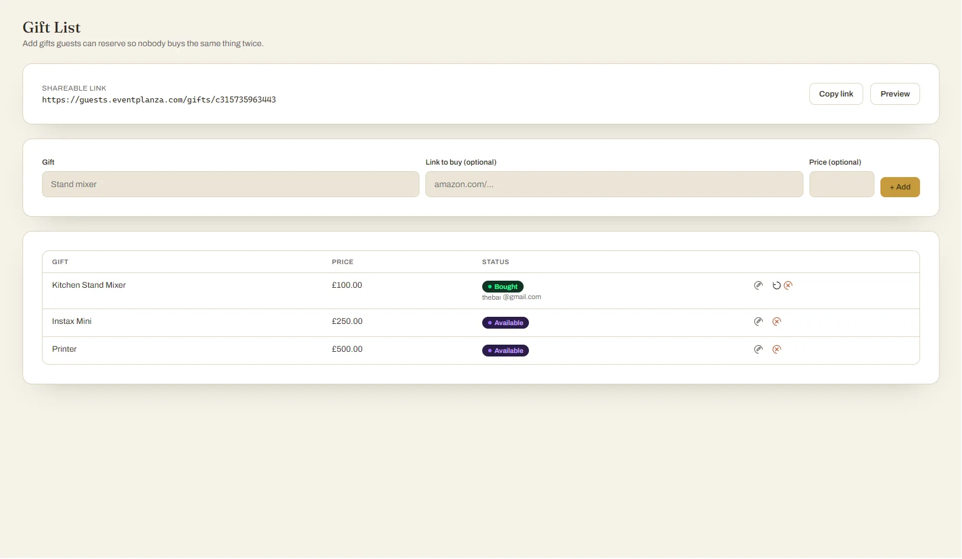Click the Kitchen Stand Mixer gift name
962x559 pixels.
click(x=89, y=285)
